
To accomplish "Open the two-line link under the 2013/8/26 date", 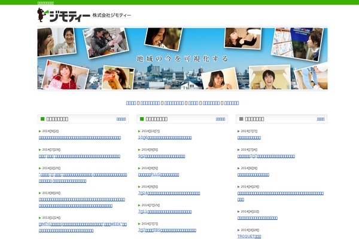I will click(x=82, y=203).
